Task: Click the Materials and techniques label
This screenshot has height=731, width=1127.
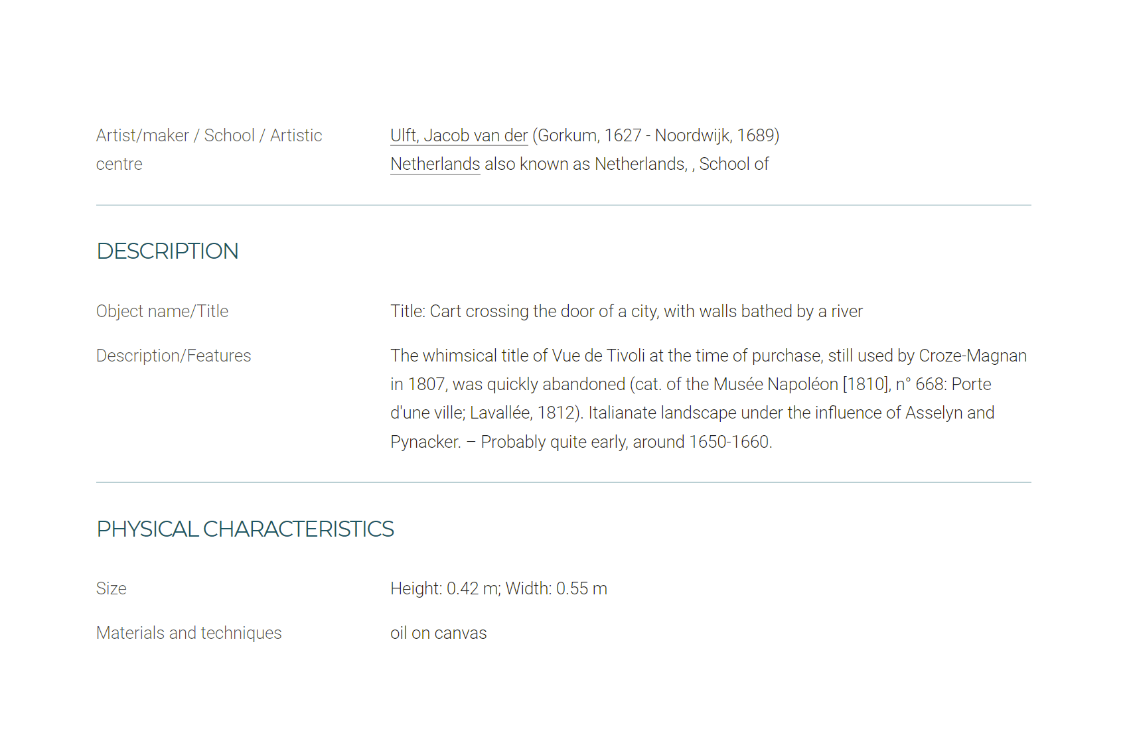Action: [188, 633]
